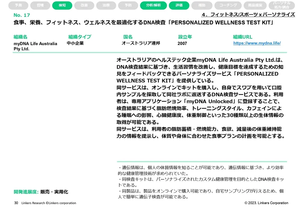Click the section heading 4．フィットネス/スポーツｘパーソナライズ

(x=248, y=15)
